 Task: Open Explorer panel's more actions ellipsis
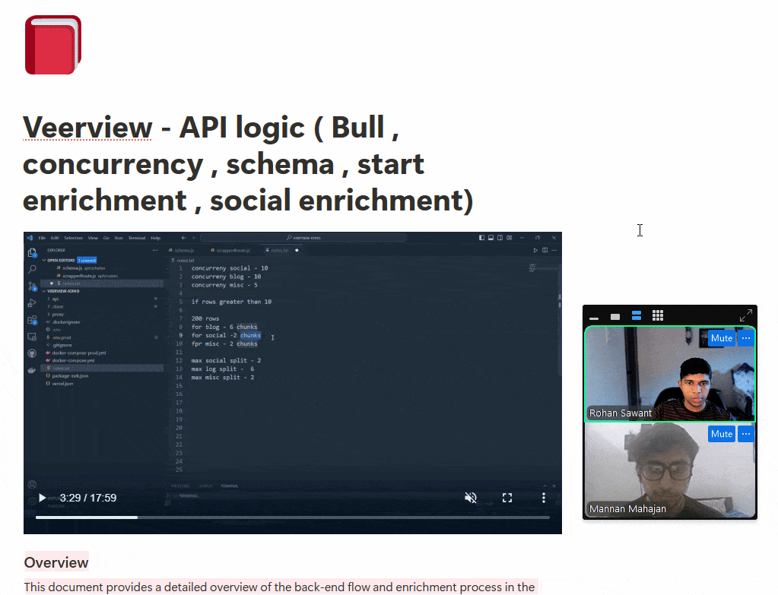[155, 251]
